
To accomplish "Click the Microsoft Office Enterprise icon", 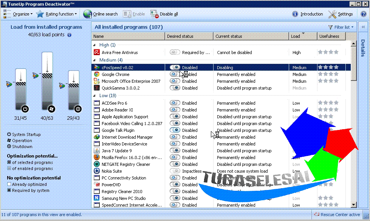I will [96, 81].
